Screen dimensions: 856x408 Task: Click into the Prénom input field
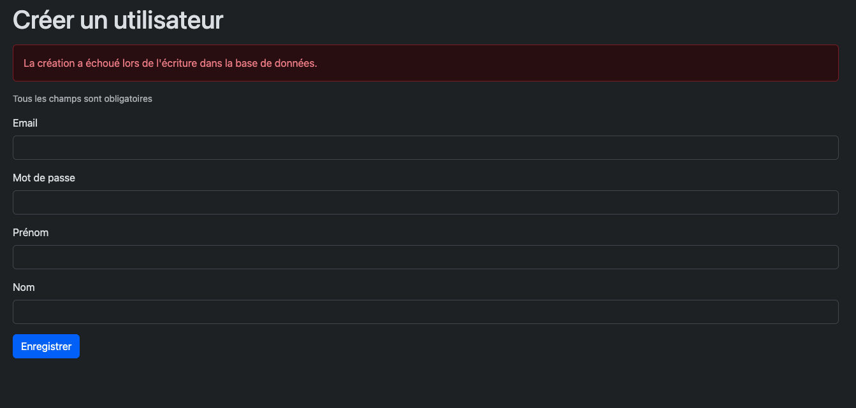[425, 257]
